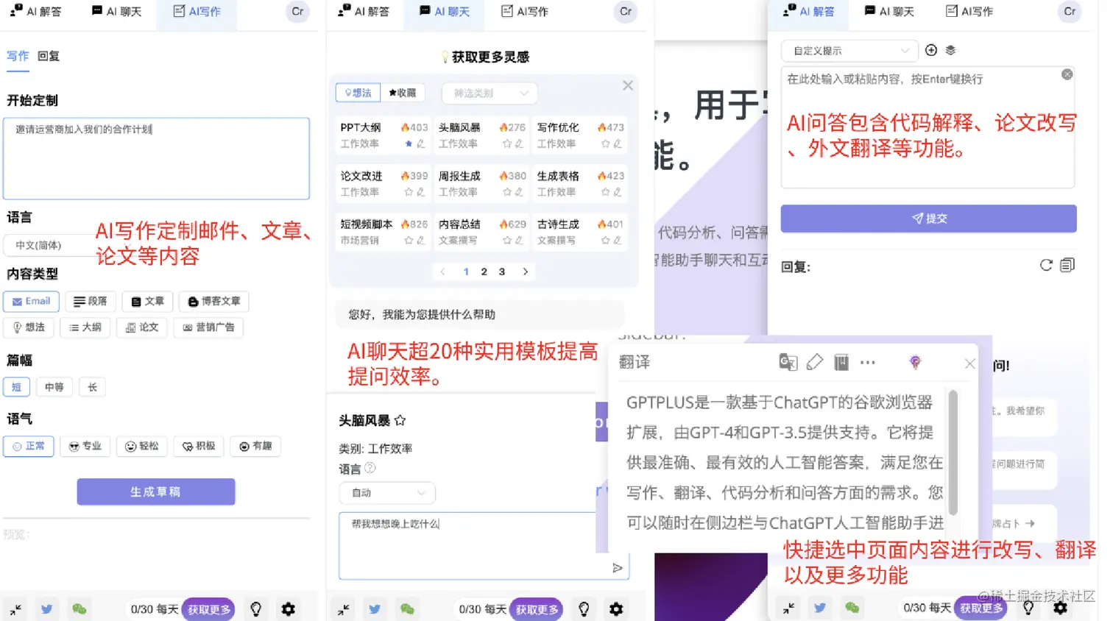Viewport: 1113px width, 621px height.
Task: Switch to the AI聊天 tab
Action: tap(117, 11)
